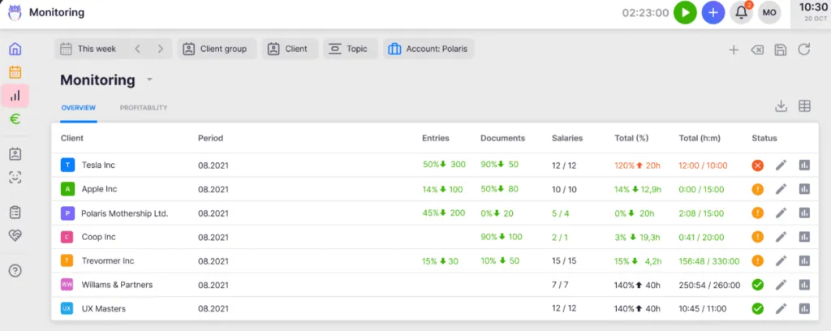831x331 pixels.
Task: Open chart for Tesla Inc row
Action: (x=804, y=165)
